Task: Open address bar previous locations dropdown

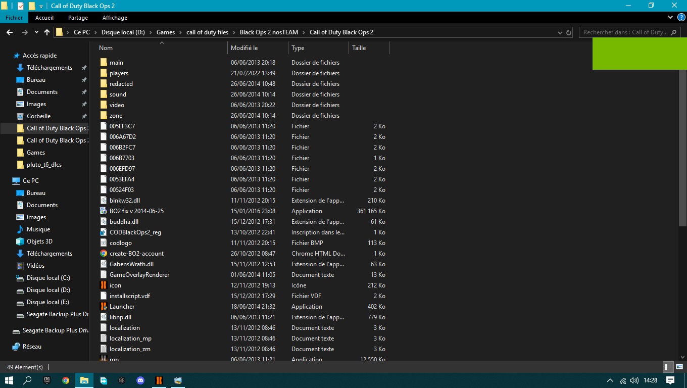Action: pyautogui.click(x=560, y=32)
